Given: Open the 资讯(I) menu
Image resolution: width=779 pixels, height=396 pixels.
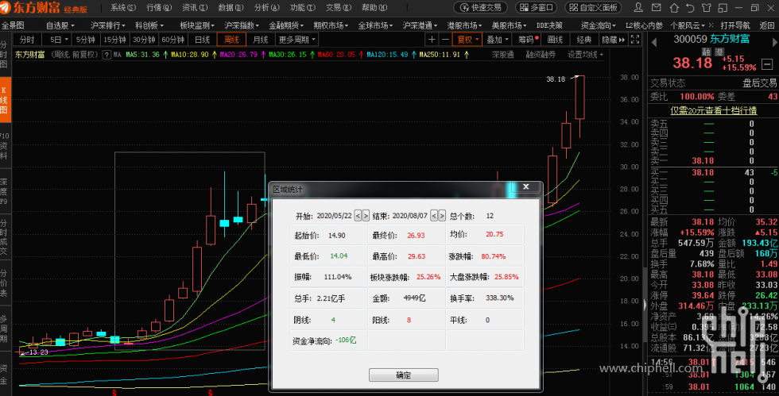Looking at the screenshot, I should tap(195, 7).
